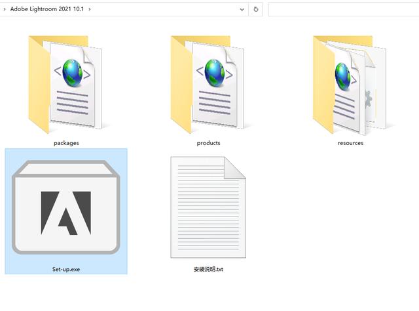Click the chevron before Adobe Lightroom path
The width and height of the screenshot is (419, 311).
[x=5, y=9]
